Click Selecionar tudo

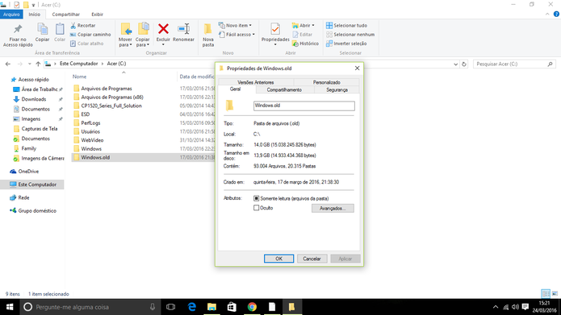pos(346,26)
